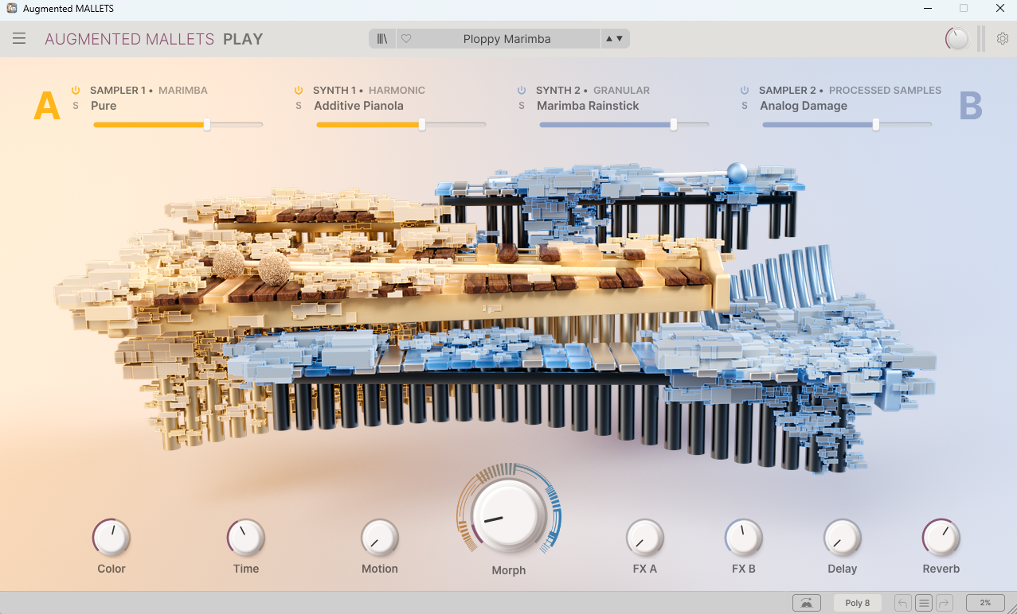Solo the Additive Pianola layer

299,106
